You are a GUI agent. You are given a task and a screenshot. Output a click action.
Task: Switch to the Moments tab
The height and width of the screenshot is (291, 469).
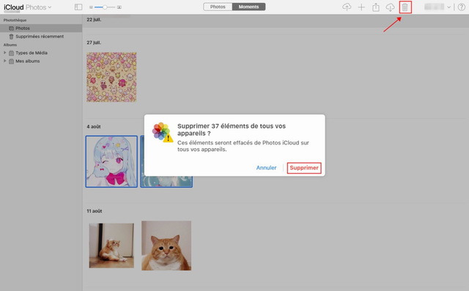pyautogui.click(x=248, y=7)
